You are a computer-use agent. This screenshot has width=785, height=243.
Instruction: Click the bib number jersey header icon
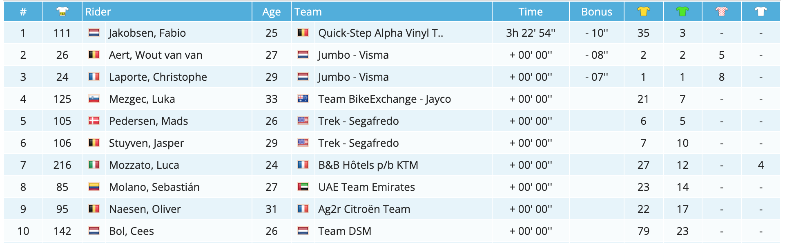tap(62, 11)
